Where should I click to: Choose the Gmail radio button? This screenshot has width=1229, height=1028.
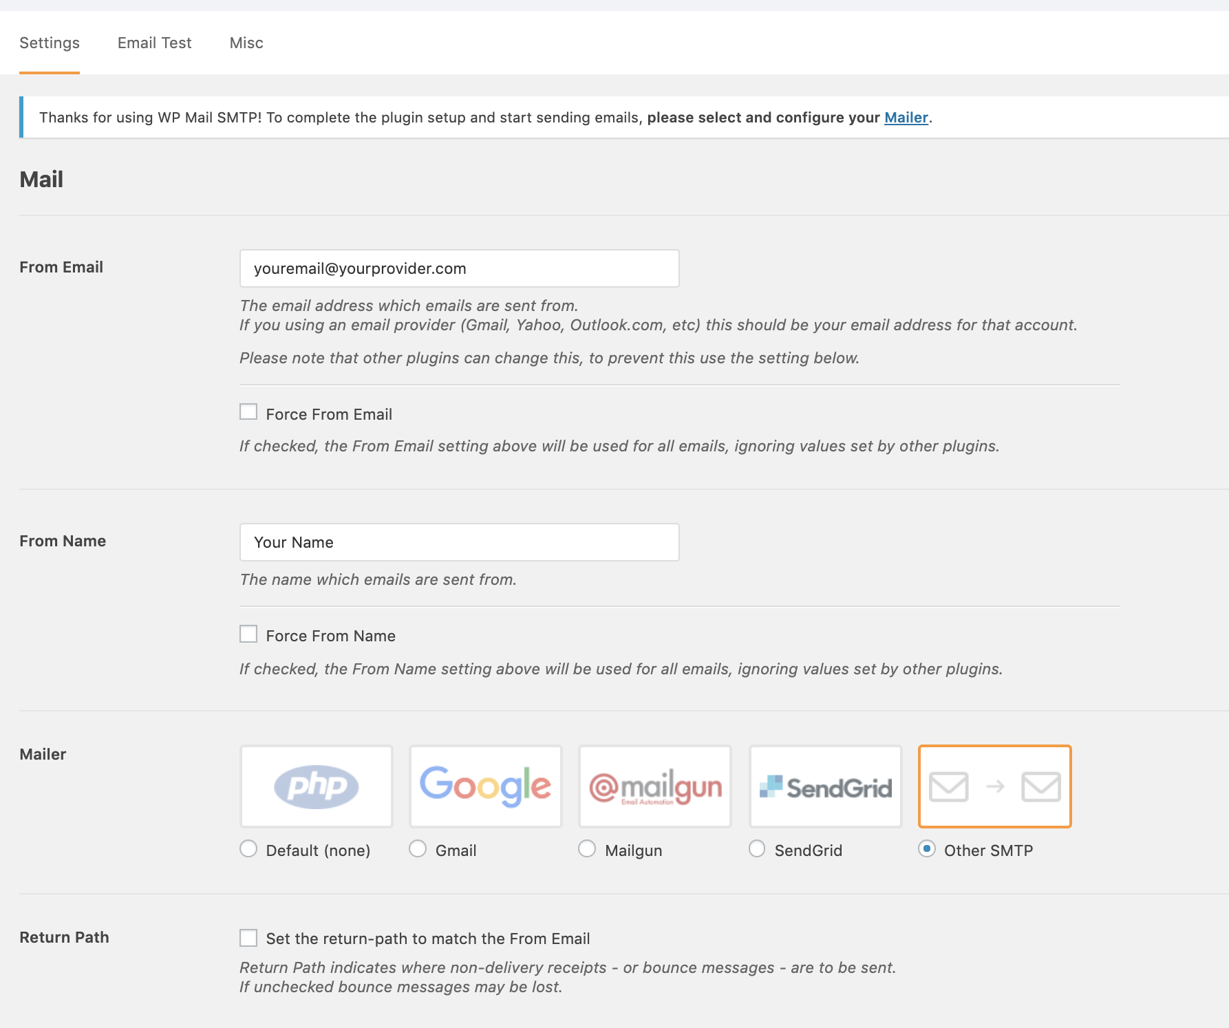click(418, 849)
